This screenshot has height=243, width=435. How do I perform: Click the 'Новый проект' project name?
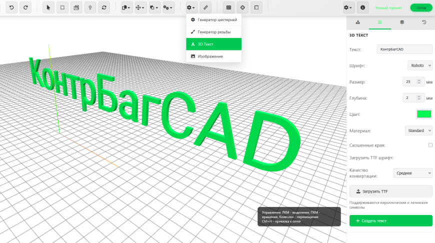coord(388,8)
